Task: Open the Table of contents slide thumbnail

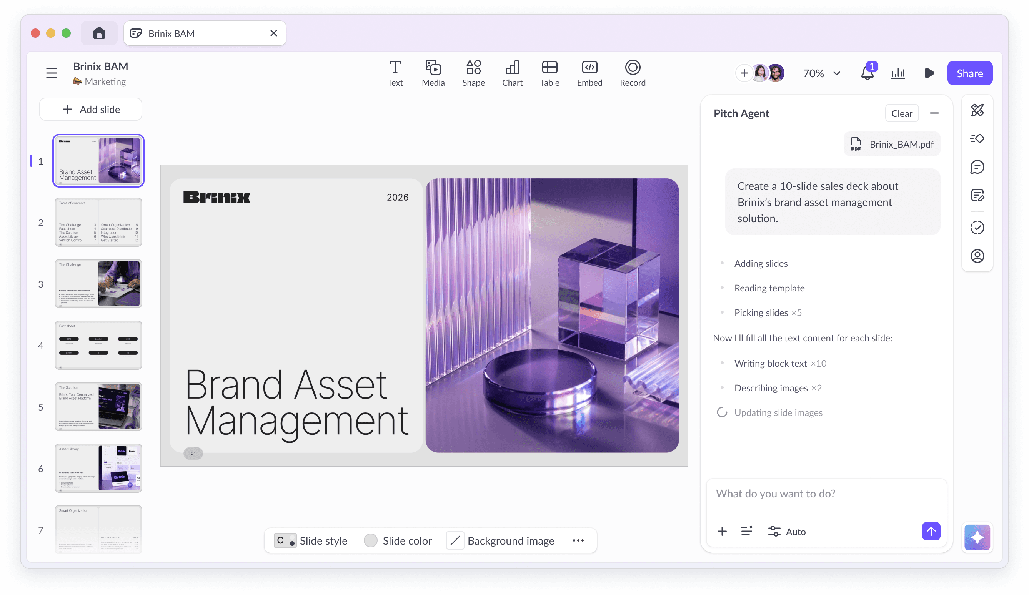Action: tap(98, 222)
